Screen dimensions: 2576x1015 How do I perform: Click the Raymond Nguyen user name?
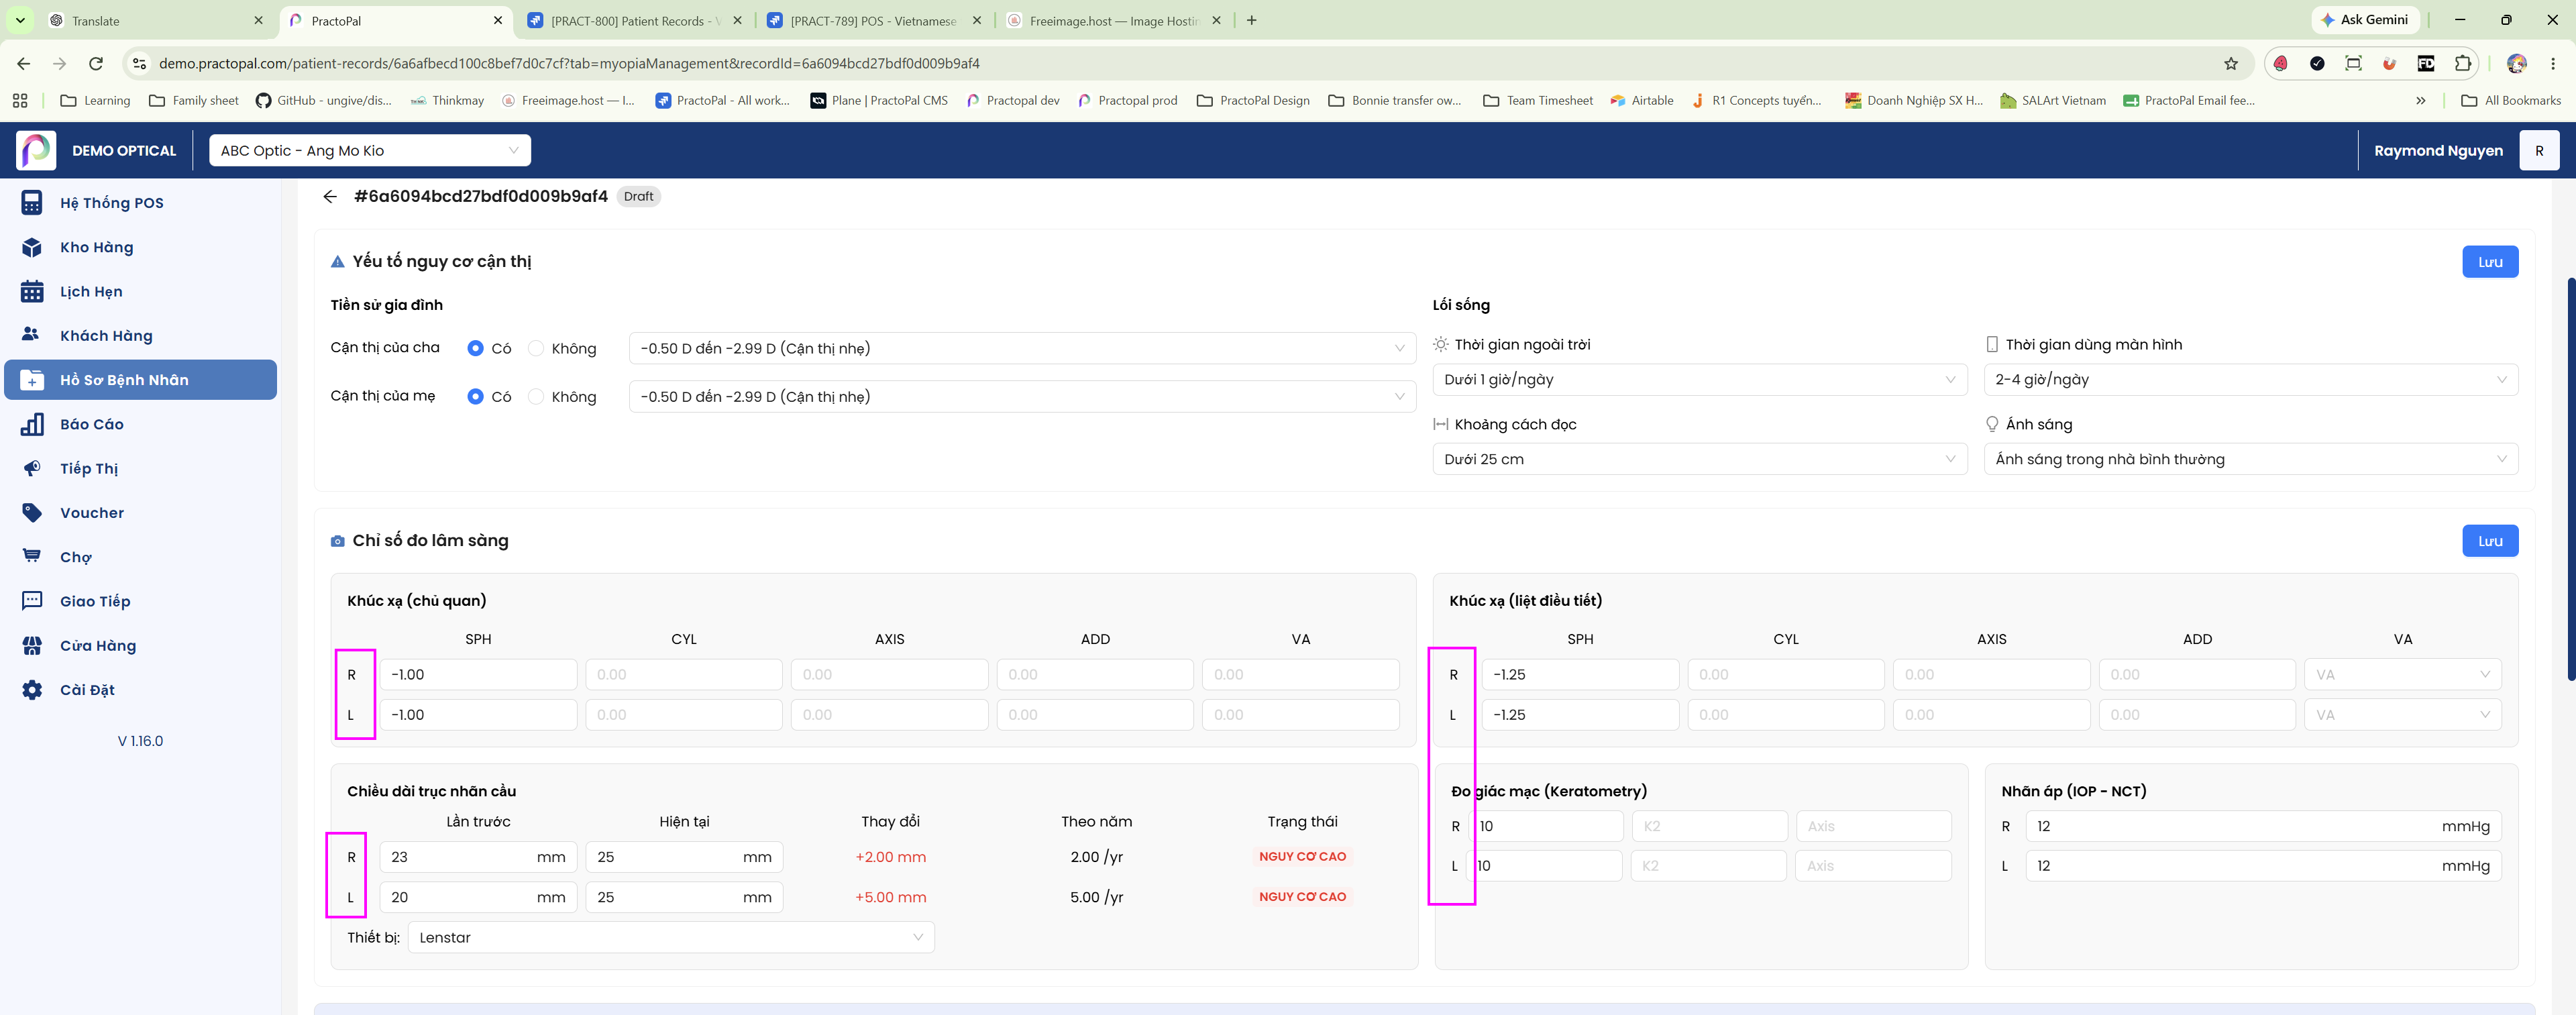(2438, 150)
